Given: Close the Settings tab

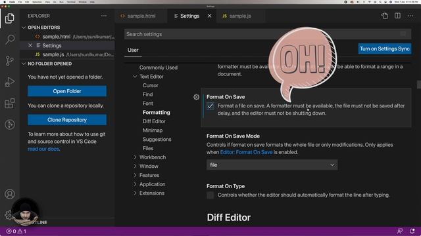Looking at the screenshot, I should pyautogui.click(x=209, y=16).
